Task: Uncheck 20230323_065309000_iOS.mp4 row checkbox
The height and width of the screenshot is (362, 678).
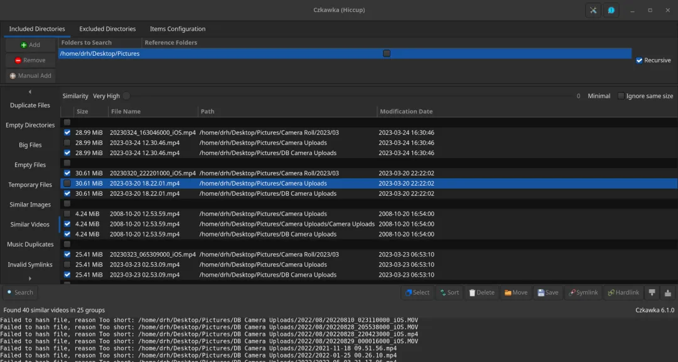Action: click(67, 255)
